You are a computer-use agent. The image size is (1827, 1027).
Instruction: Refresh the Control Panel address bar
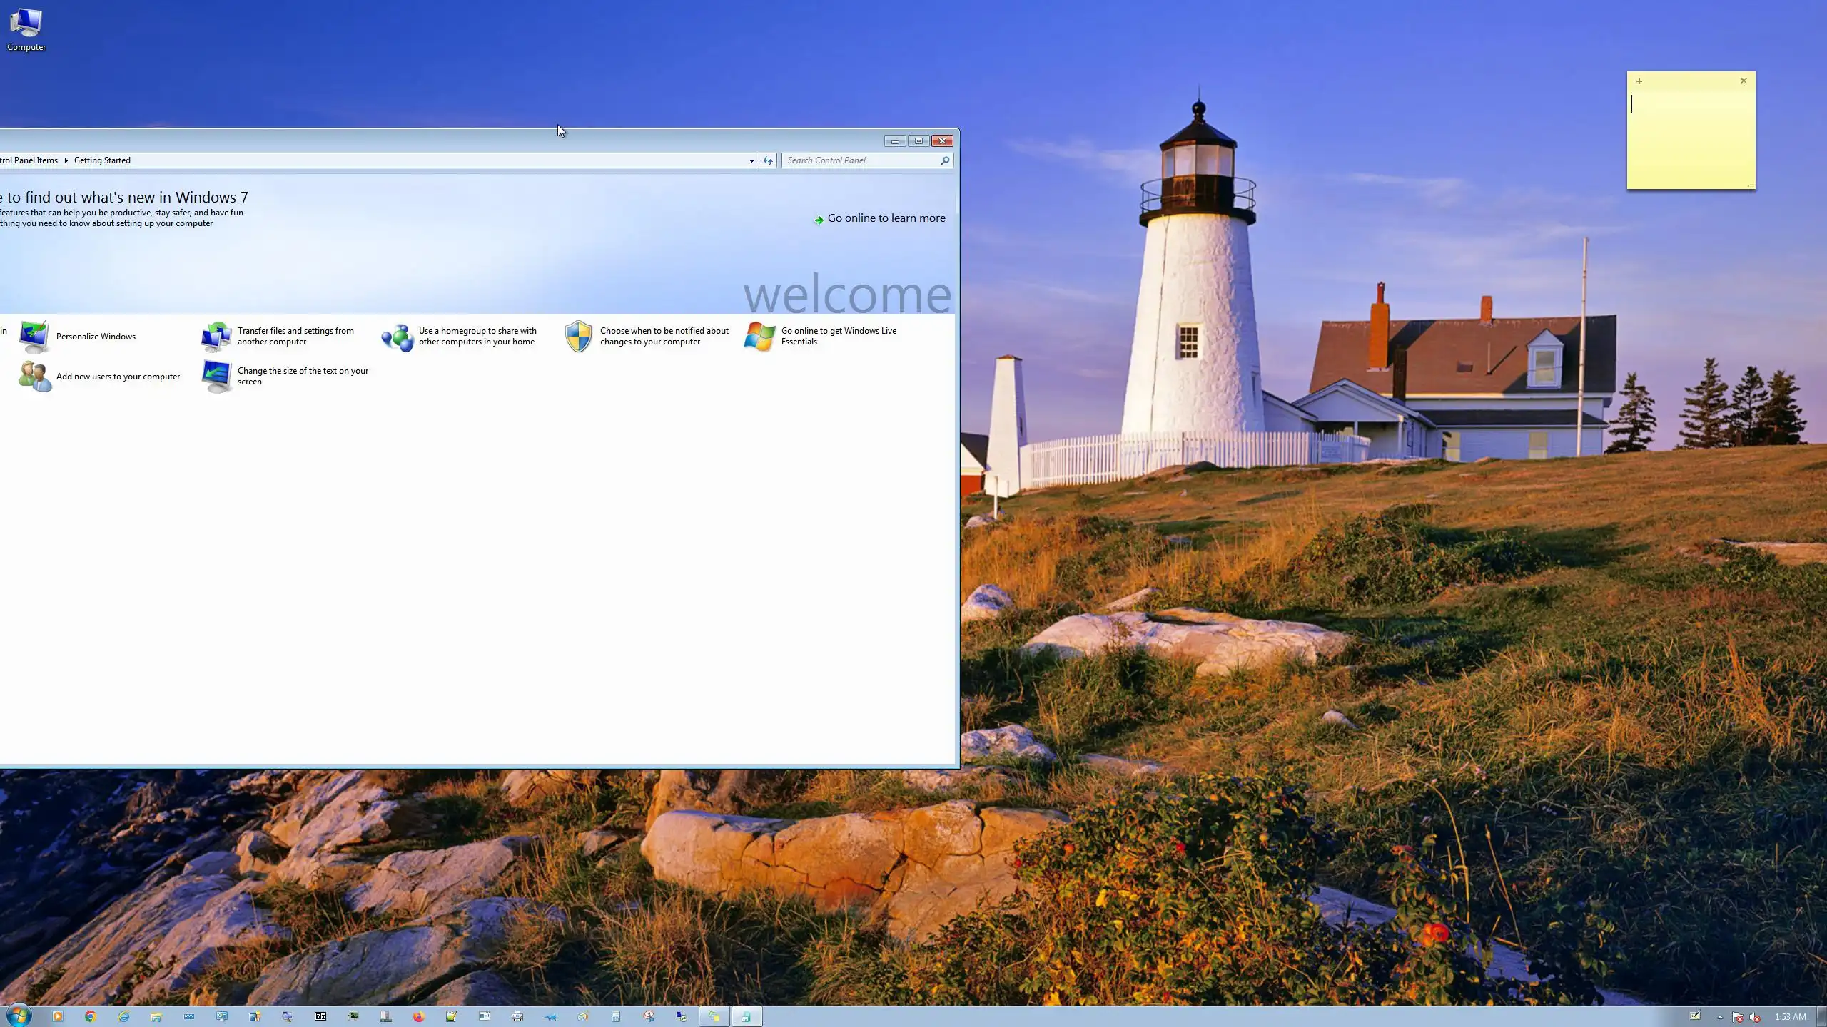pyautogui.click(x=768, y=161)
